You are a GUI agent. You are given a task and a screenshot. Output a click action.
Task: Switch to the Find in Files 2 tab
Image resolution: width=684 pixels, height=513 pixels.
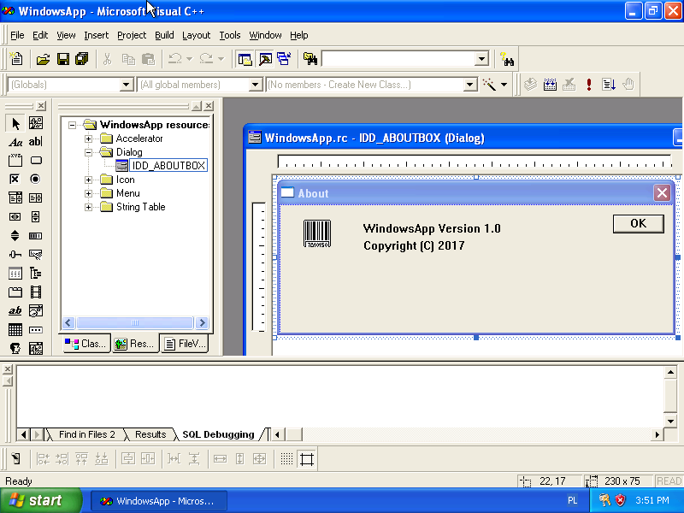click(87, 434)
